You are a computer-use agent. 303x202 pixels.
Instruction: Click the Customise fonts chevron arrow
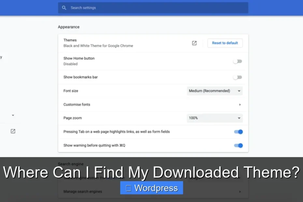tap(240, 105)
